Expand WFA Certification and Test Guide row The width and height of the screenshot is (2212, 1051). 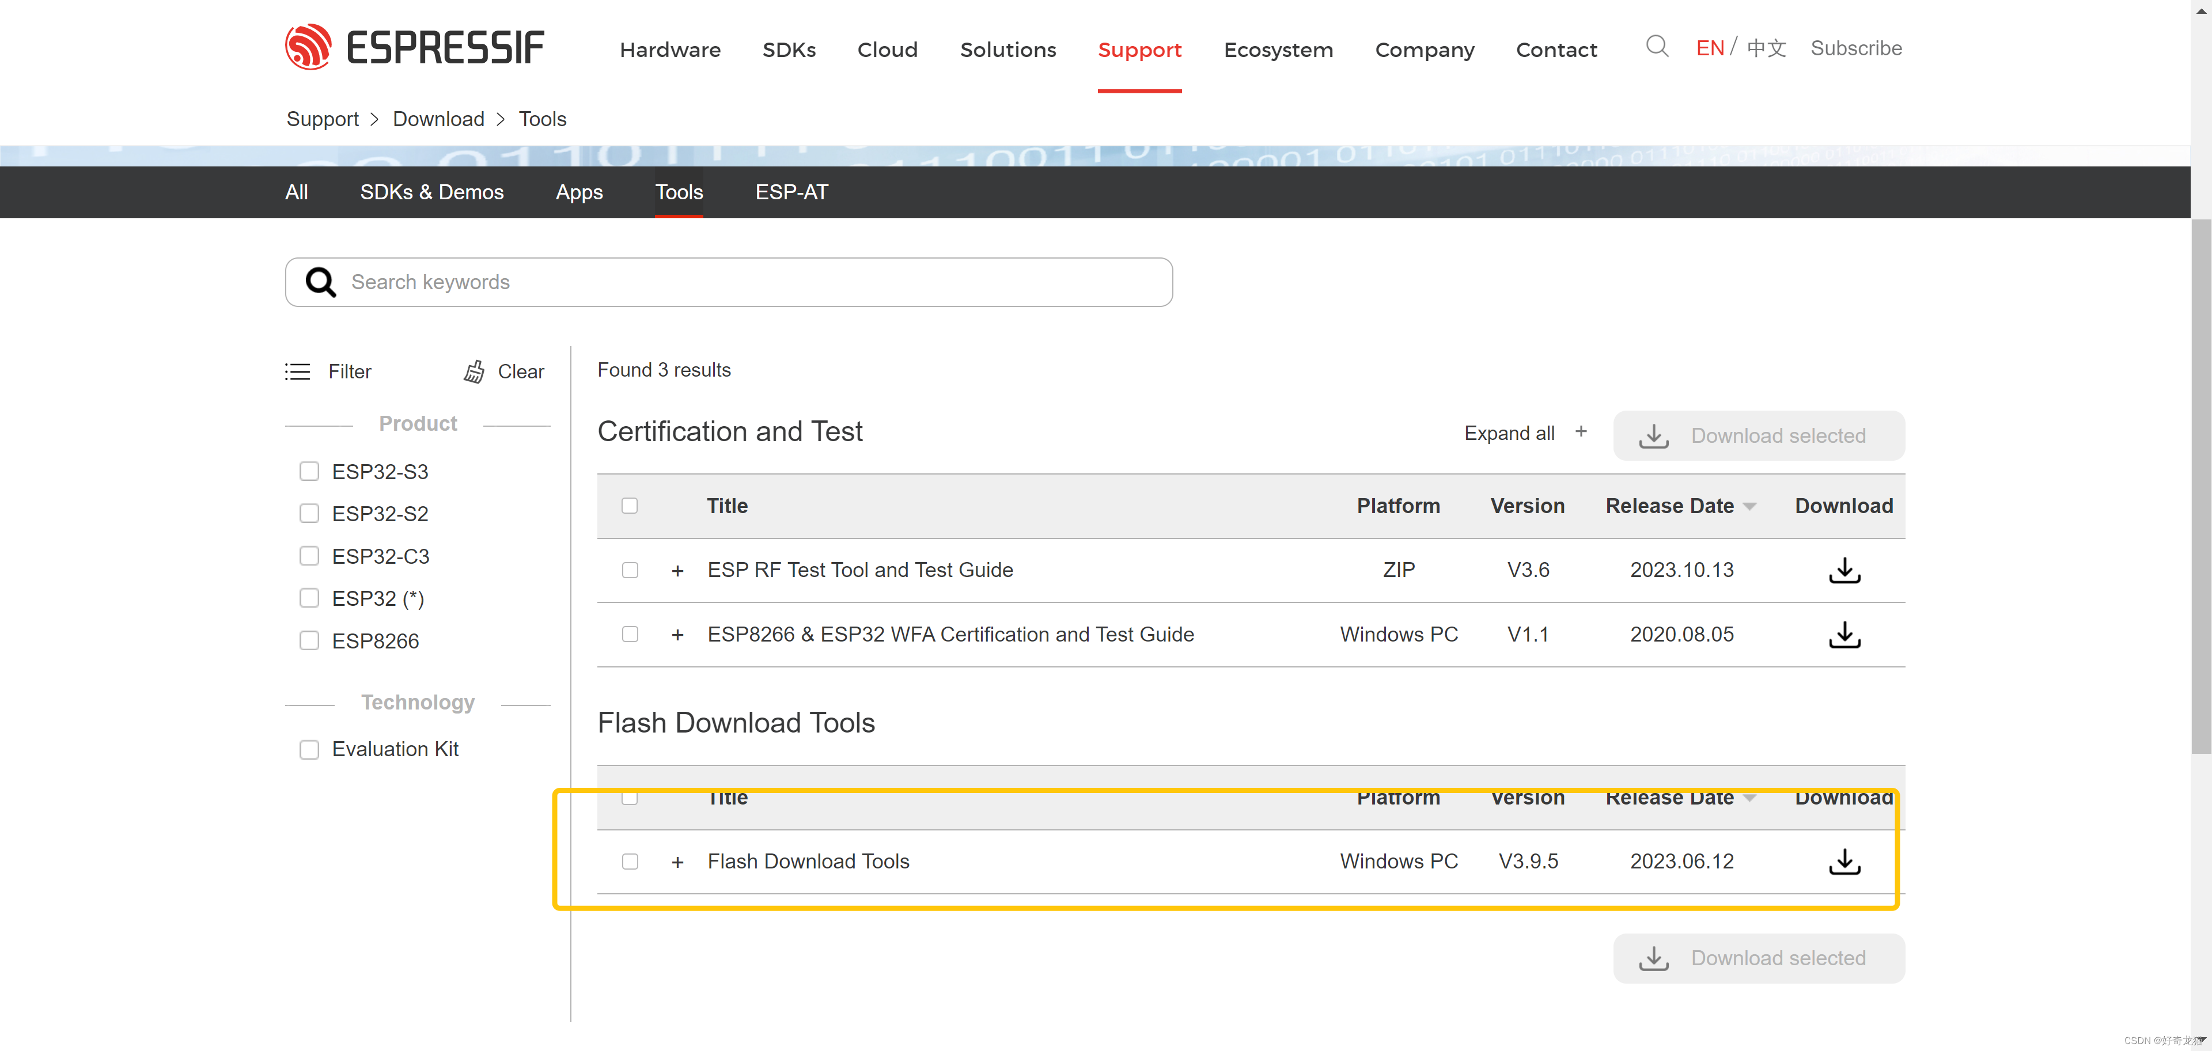click(677, 635)
